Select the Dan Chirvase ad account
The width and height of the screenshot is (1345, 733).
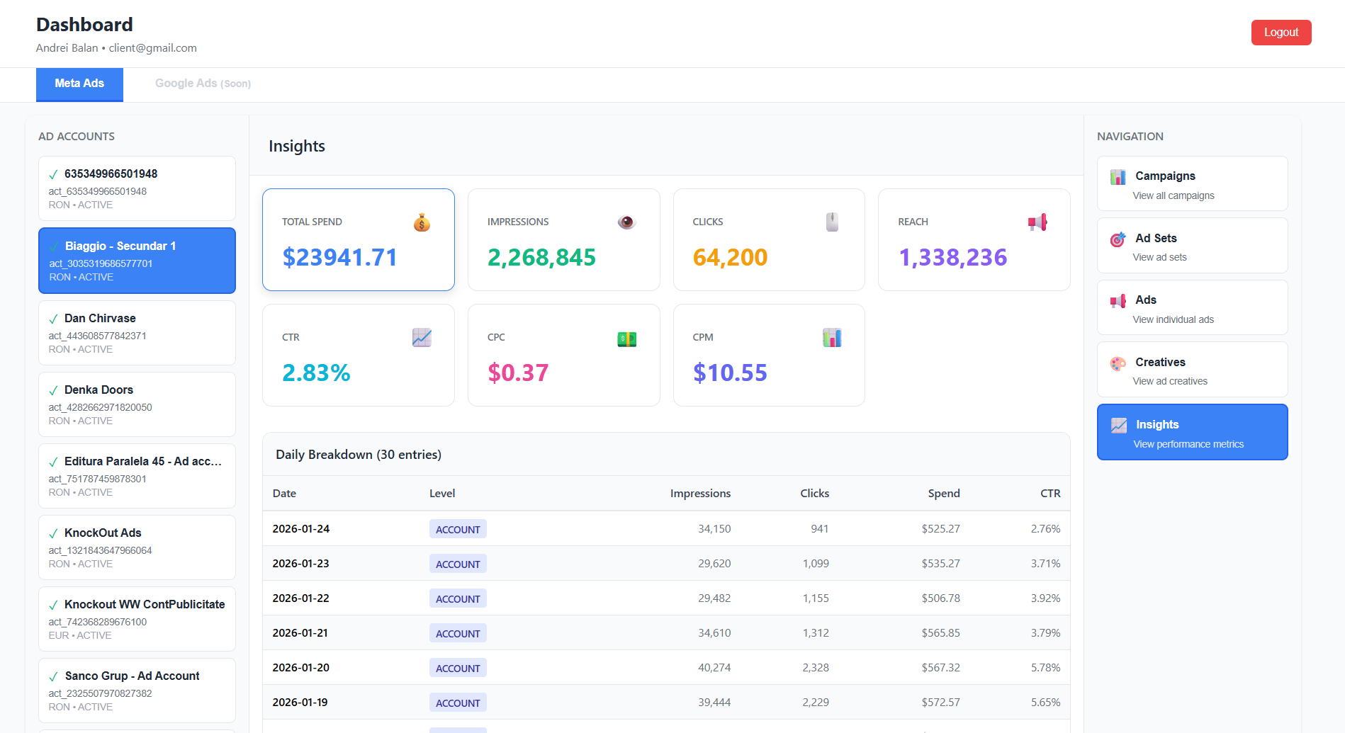click(137, 333)
